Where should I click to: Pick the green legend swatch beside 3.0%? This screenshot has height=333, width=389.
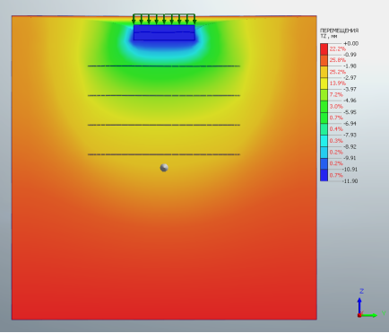tap(324, 107)
